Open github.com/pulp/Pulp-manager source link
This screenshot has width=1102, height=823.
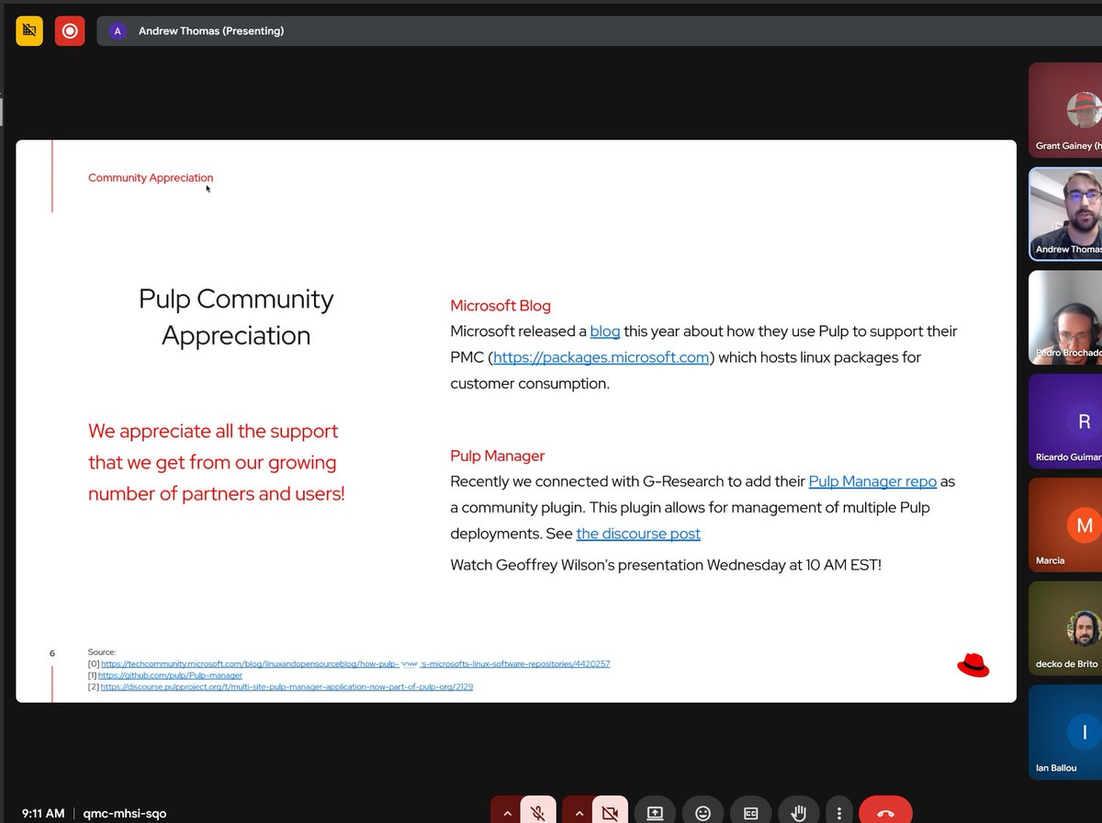click(x=172, y=675)
